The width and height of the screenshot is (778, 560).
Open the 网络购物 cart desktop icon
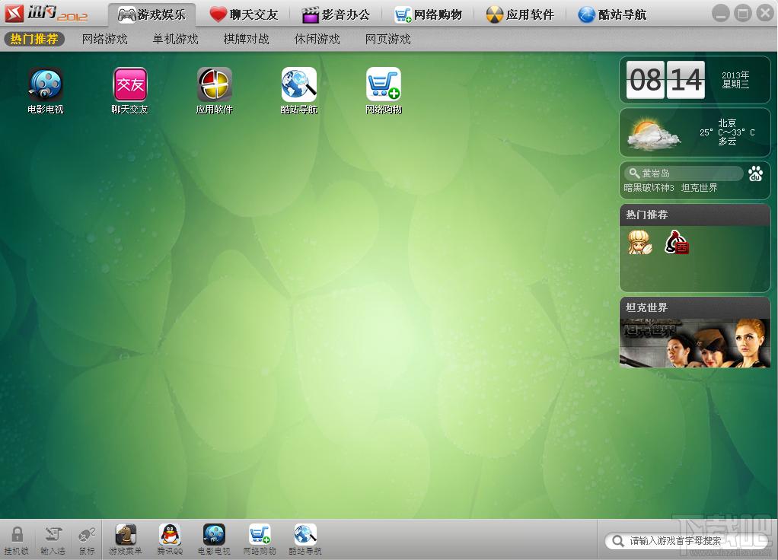(384, 91)
